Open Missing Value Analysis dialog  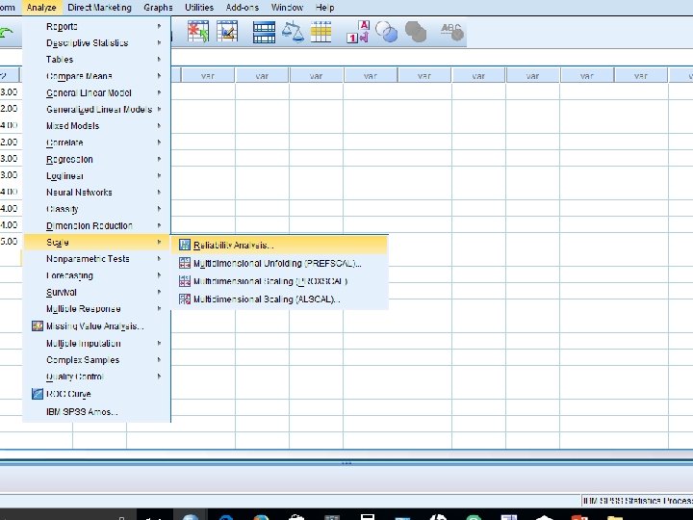(x=96, y=326)
